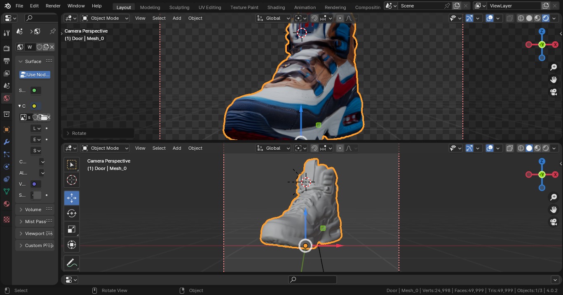This screenshot has width=563, height=295.
Task: Open the Physics properties tab
Action: (x=6, y=167)
